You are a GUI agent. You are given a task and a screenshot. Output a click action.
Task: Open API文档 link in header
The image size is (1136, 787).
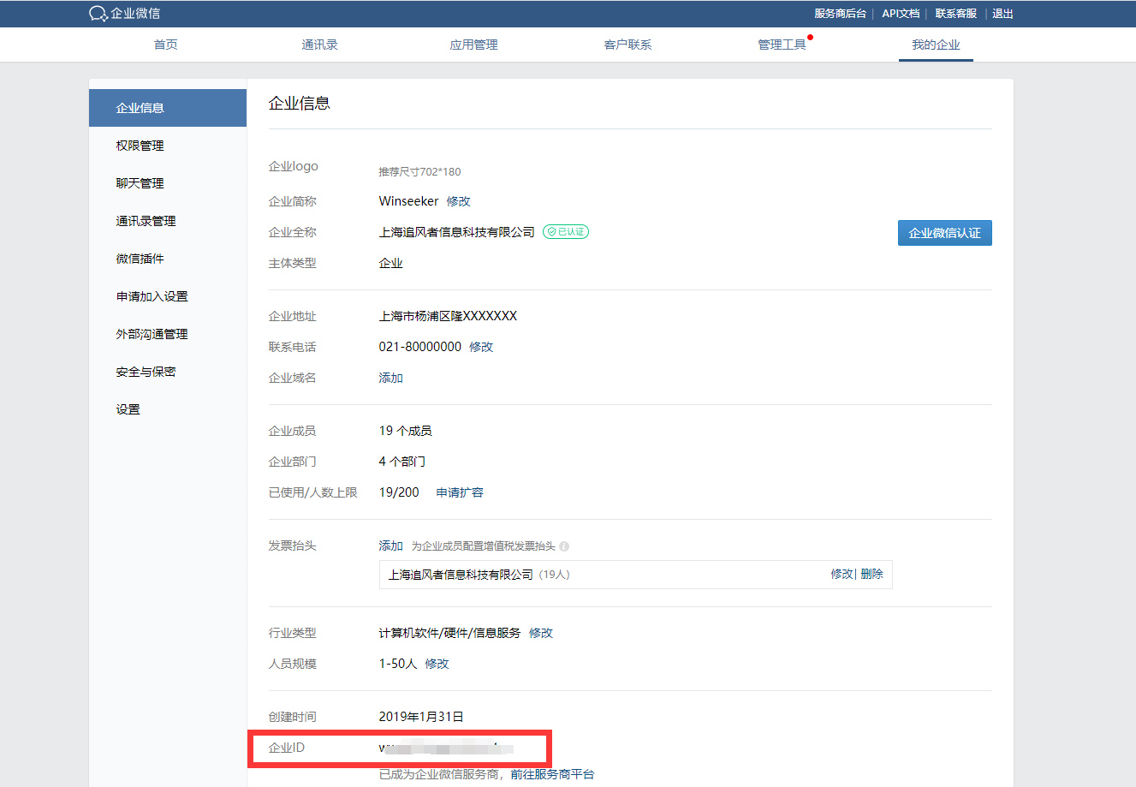[901, 14]
